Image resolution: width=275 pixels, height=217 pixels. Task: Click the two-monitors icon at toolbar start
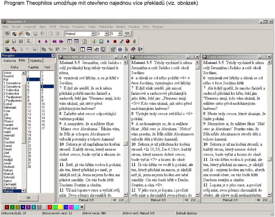click(x=7, y=33)
